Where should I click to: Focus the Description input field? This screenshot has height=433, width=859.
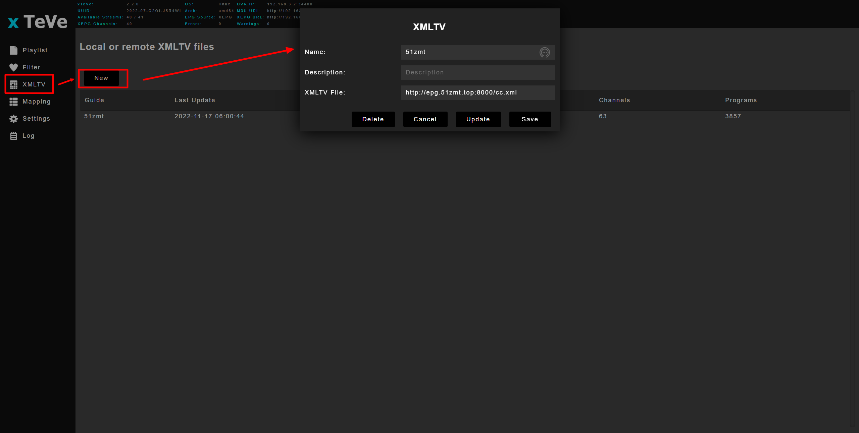pos(477,72)
